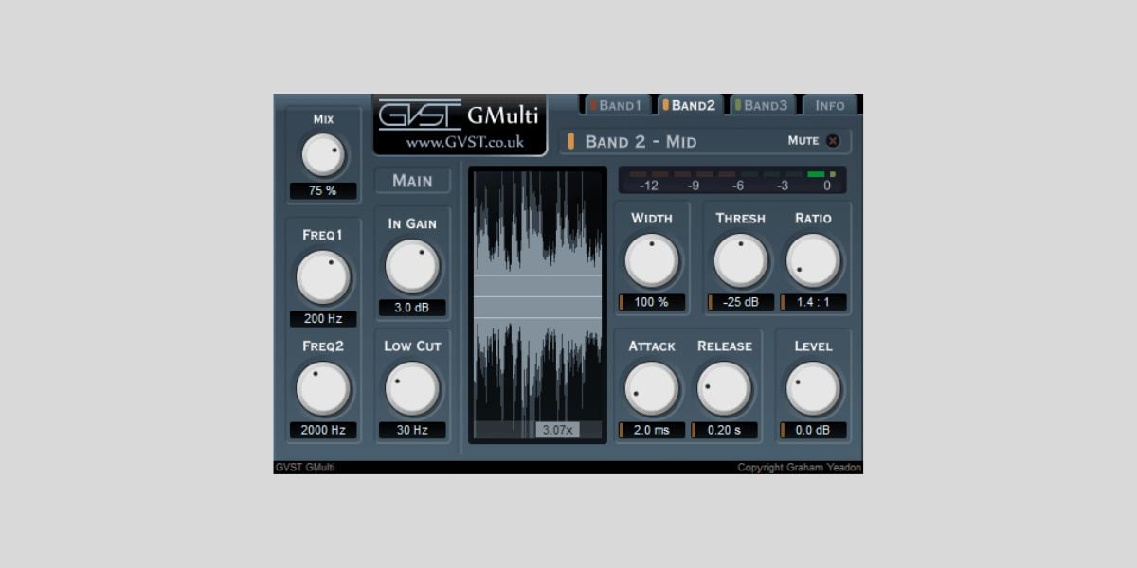Click the GVST GMulti logo
Image resolution: width=1137 pixels, height=568 pixels.
click(x=460, y=124)
